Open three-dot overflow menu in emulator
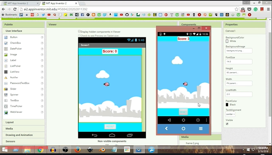272x155 pixels. (206, 120)
